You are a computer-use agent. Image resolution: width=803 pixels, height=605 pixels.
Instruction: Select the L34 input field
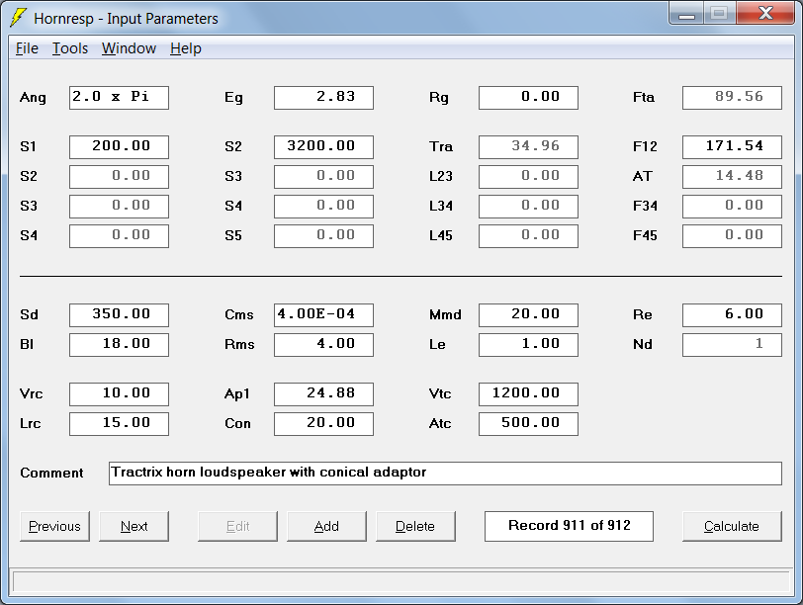point(528,207)
